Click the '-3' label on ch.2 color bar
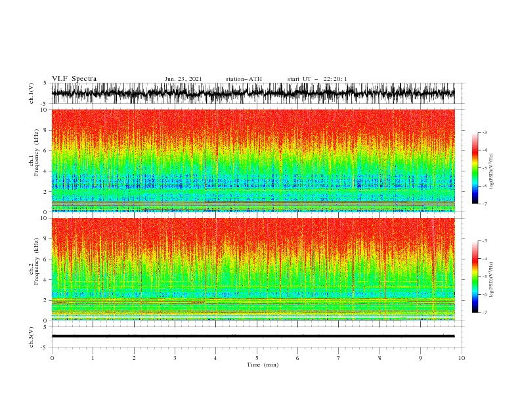 click(485, 241)
